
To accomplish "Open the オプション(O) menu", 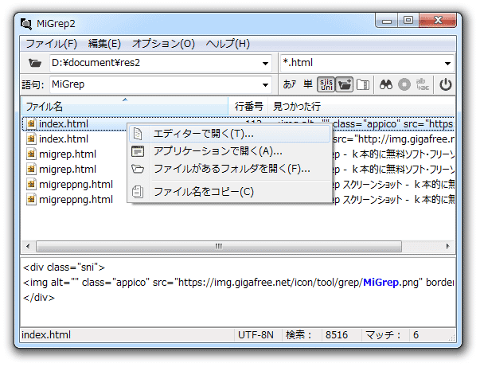I will (x=163, y=44).
